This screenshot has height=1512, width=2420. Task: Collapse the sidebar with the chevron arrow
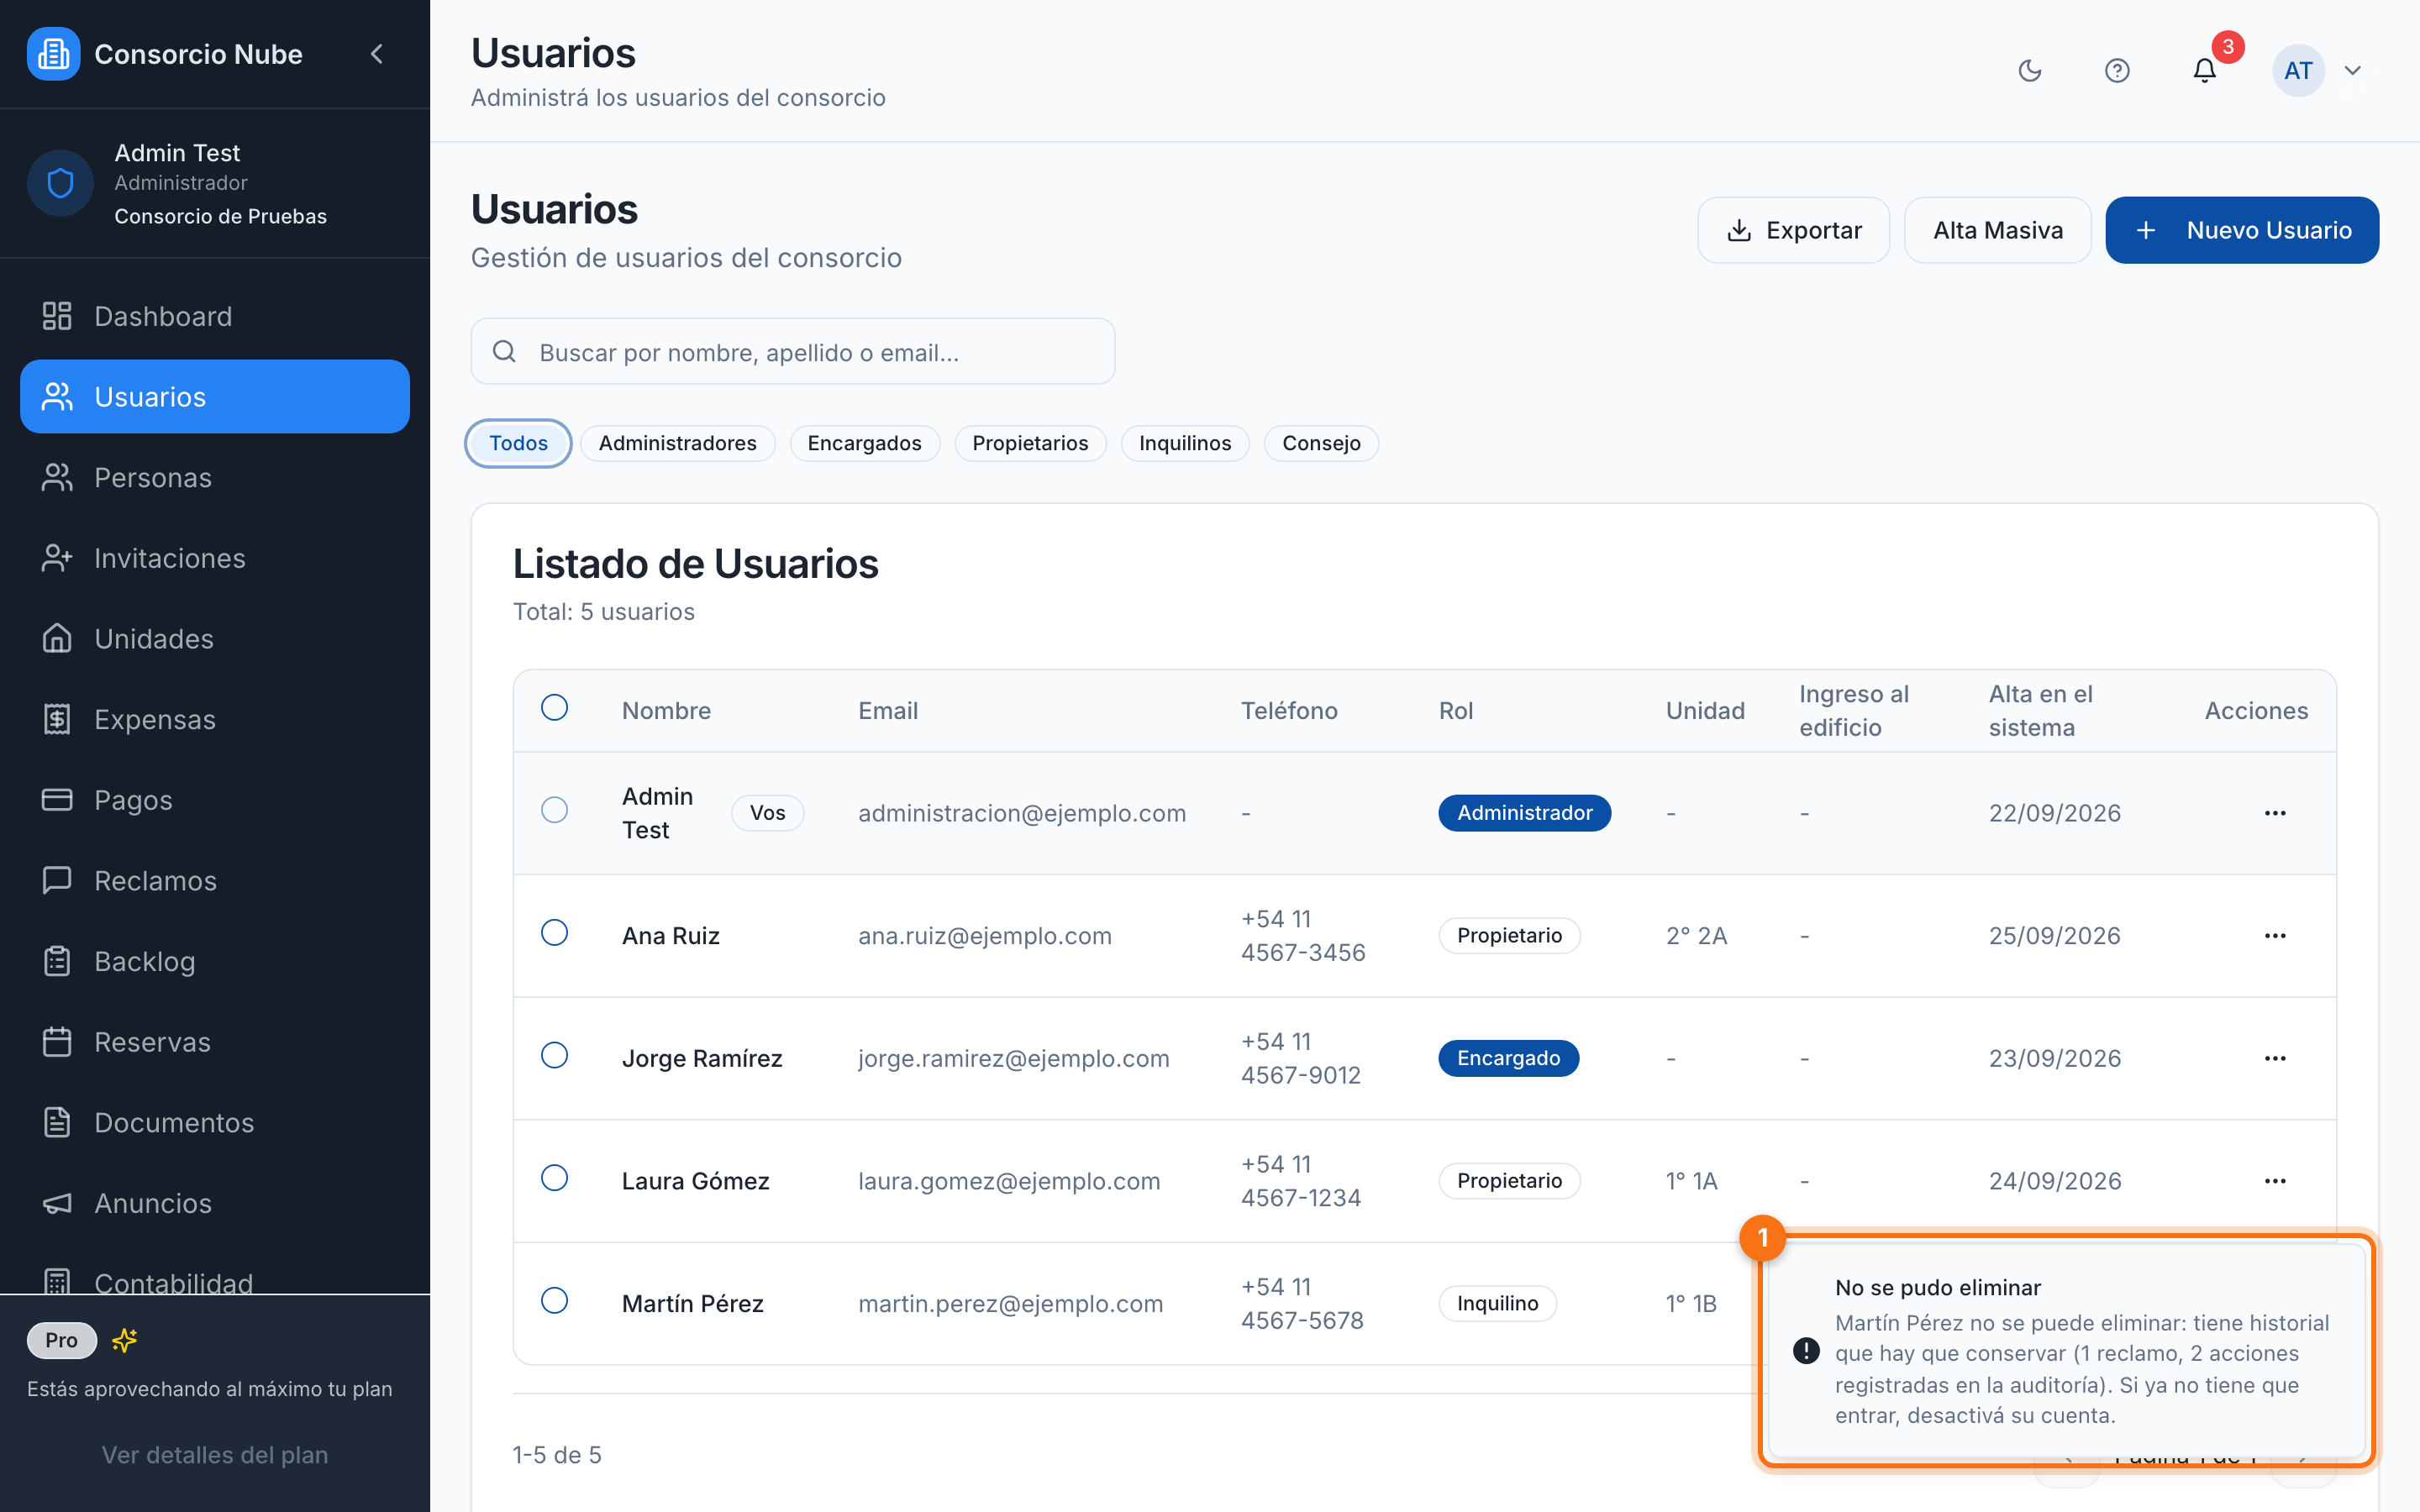point(377,54)
